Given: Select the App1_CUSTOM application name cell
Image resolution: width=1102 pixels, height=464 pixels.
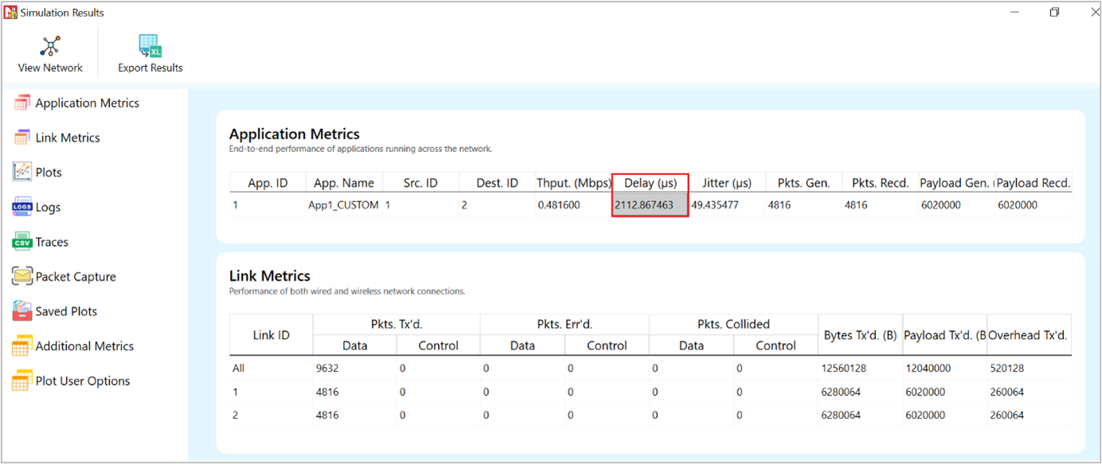Looking at the screenshot, I should (343, 205).
